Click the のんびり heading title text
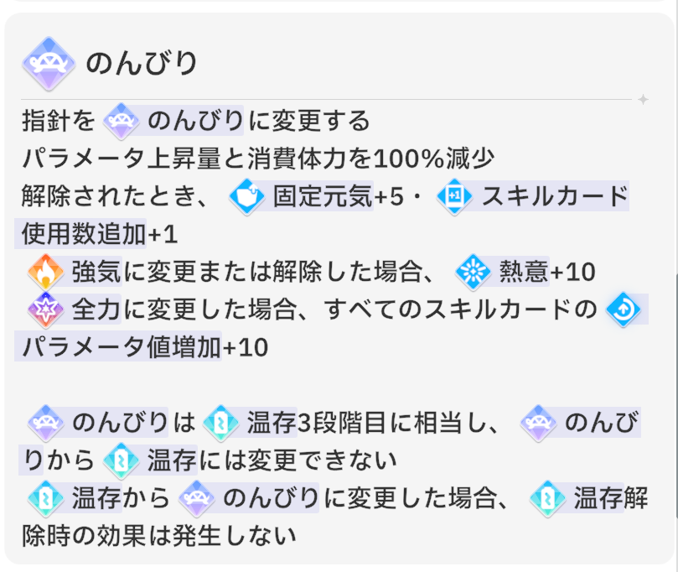This screenshot has width=678, height=572. coord(142,63)
